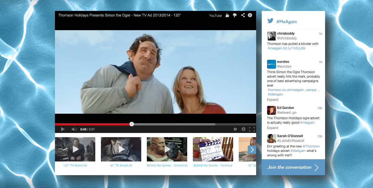
Task: Click the YouTube logo in player
Action: point(216,16)
